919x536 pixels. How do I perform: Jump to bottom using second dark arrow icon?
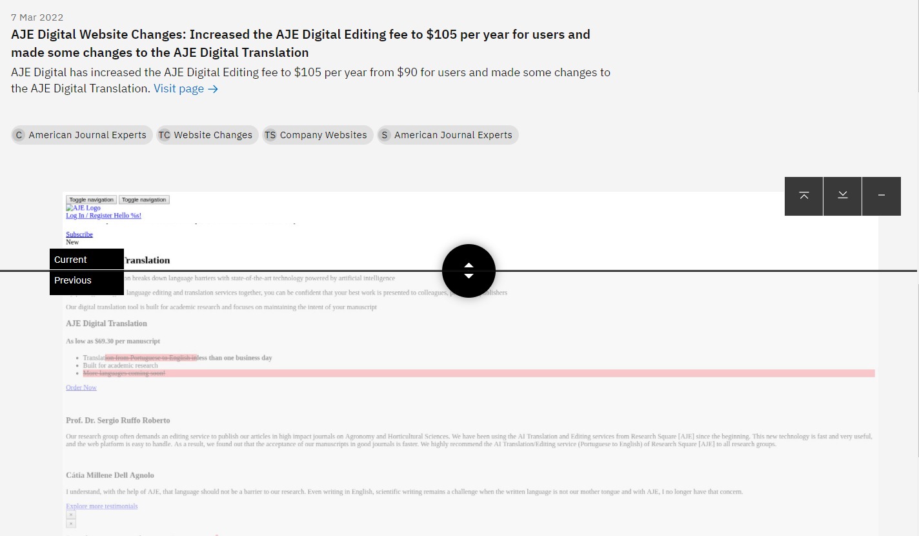(842, 196)
